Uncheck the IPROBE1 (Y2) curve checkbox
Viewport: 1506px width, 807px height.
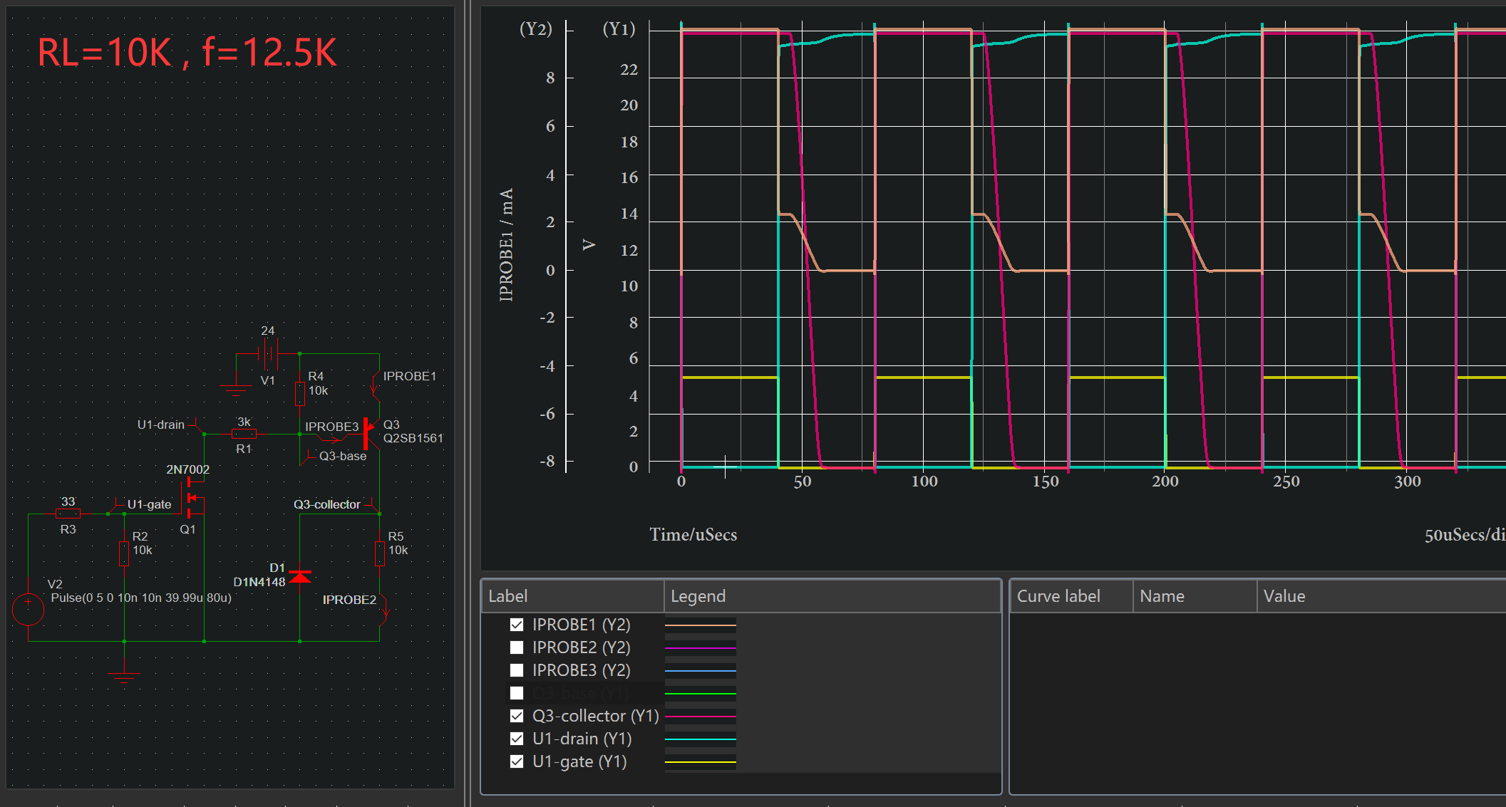[x=517, y=625]
